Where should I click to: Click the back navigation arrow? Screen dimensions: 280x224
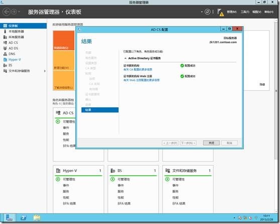click(x=7, y=12)
